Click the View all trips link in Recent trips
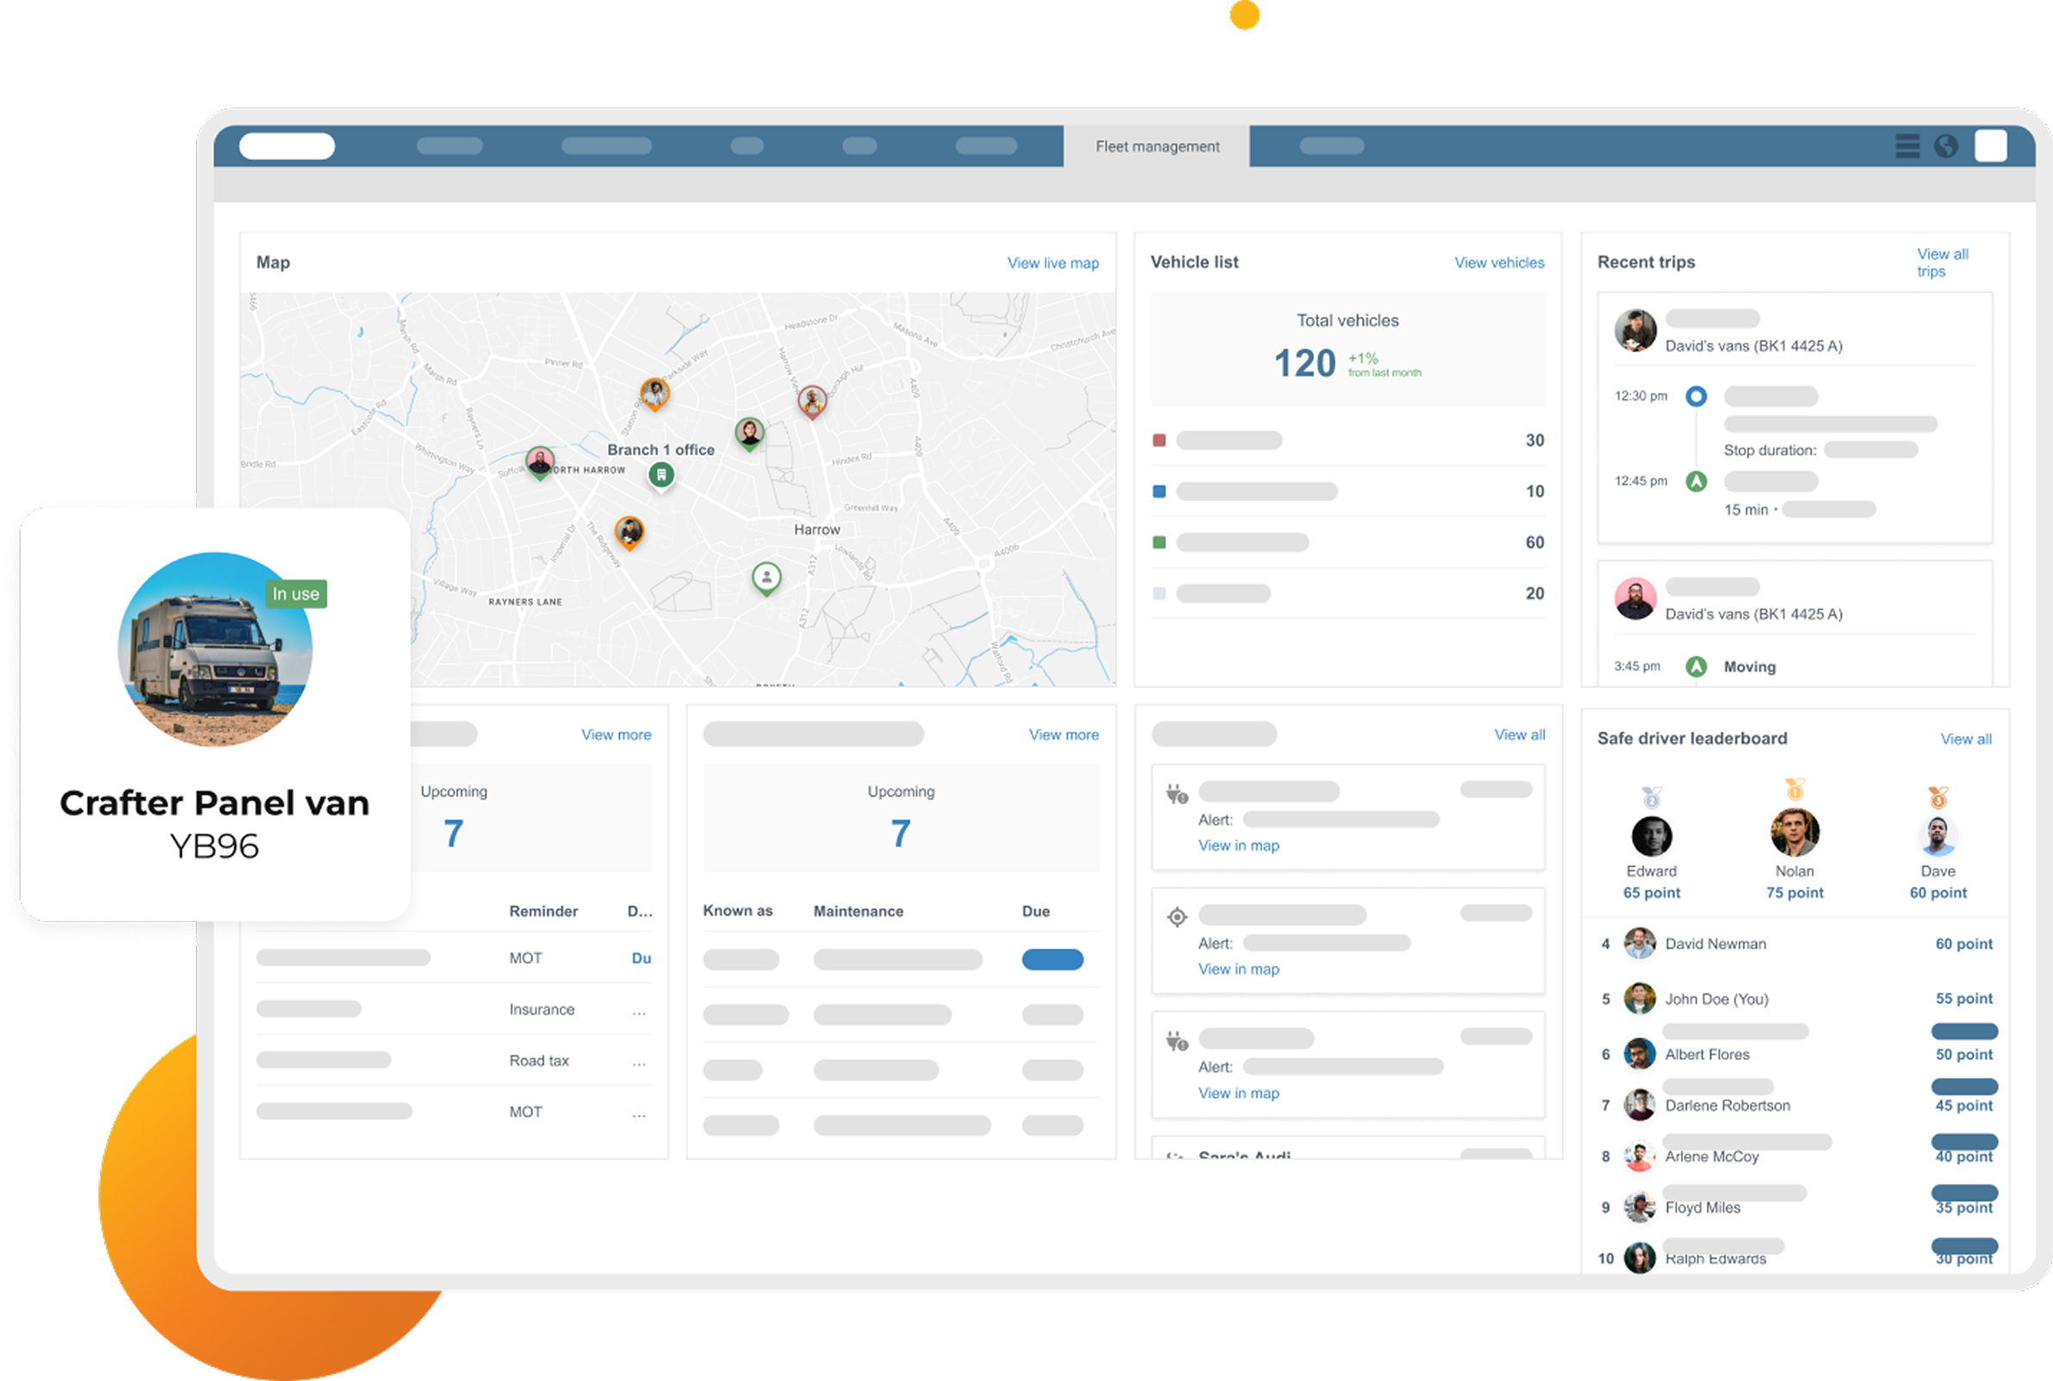This screenshot has width=2053, height=1381. click(1942, 262)
